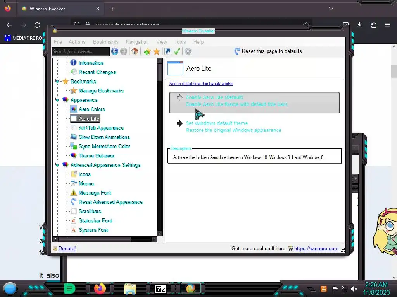
Task: Click the System Font letter A icon
Action: 74,230
